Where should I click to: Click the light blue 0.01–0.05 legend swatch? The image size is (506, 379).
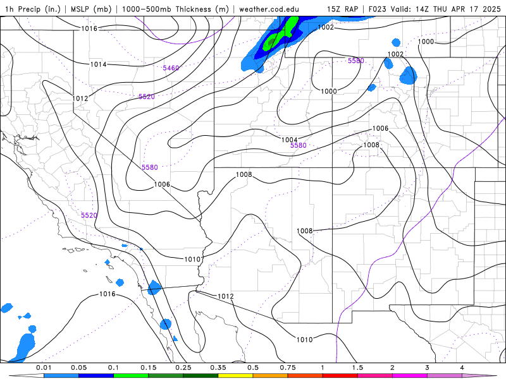[61, 376]
